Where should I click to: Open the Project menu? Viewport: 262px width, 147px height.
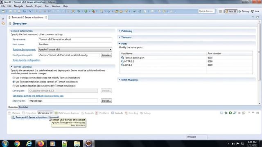pyautogui.click(x=39, y=6)
